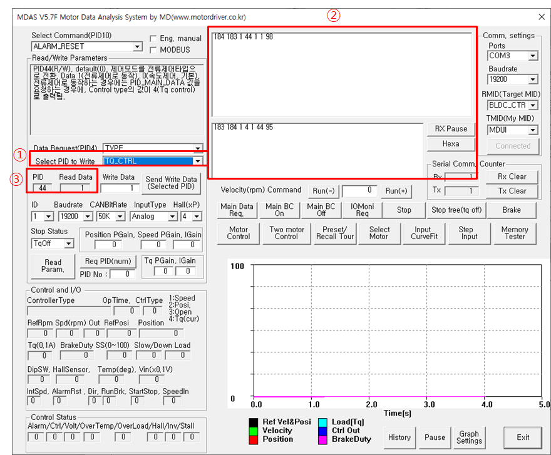Click the Req PID(num) button

click(108, 262)
